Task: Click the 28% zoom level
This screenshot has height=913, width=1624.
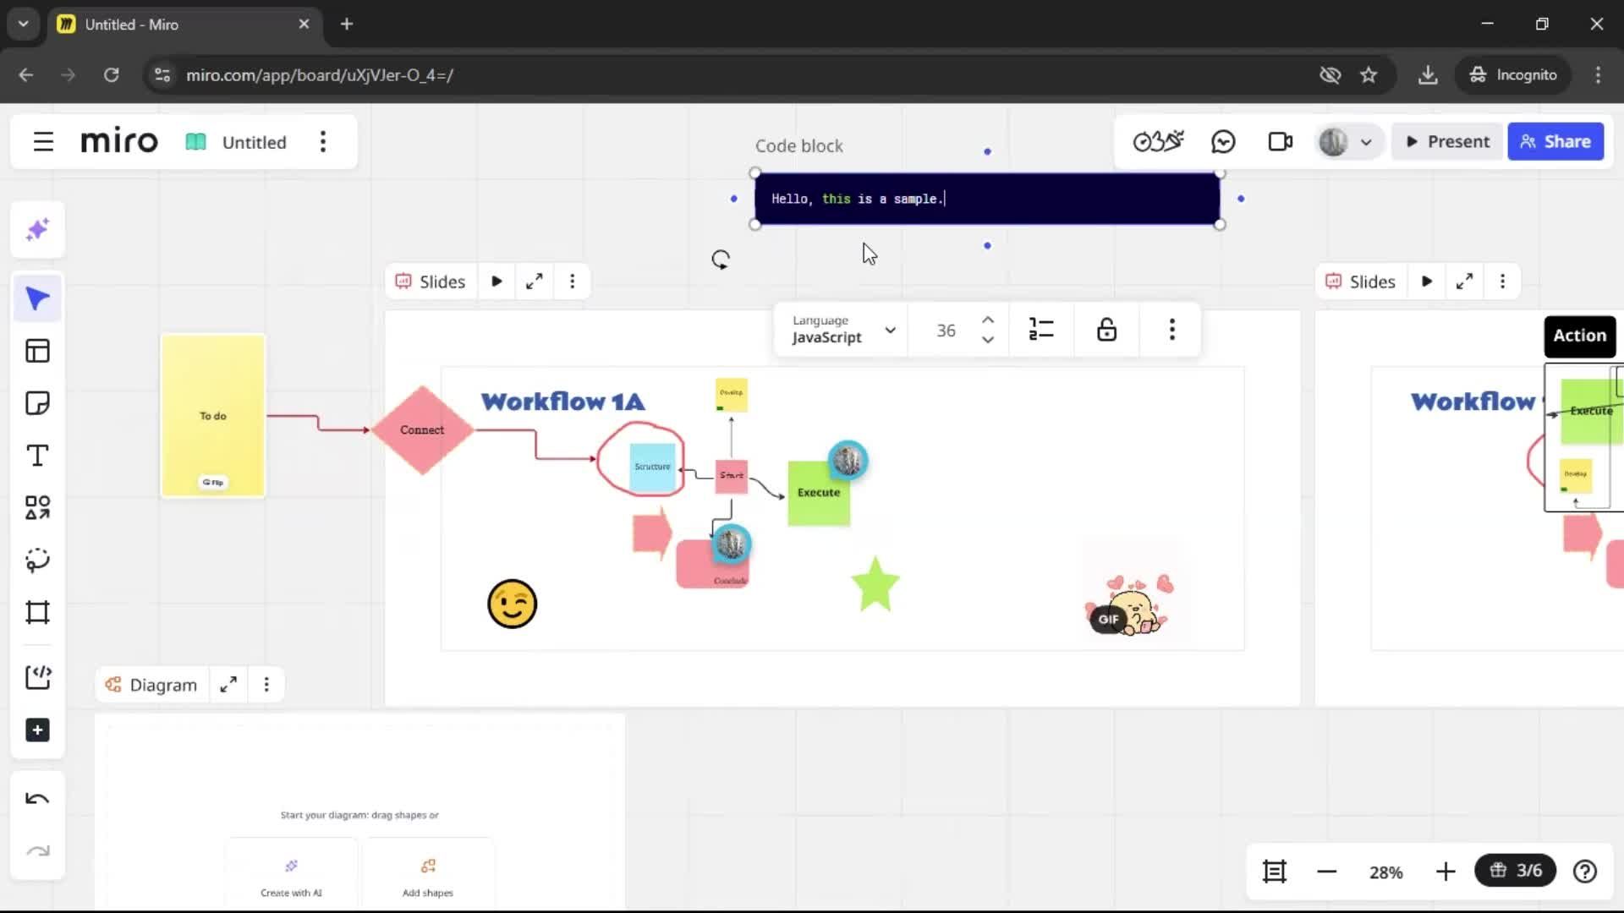Action: [x=1385, y=872]
